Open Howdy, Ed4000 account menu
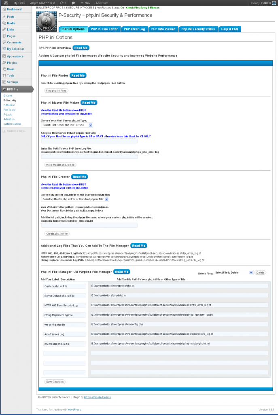The height and width of the screenshot is (415, 278). (x=263, y=3)
